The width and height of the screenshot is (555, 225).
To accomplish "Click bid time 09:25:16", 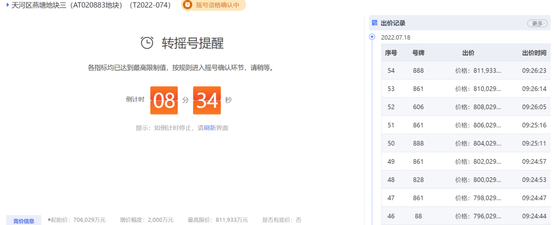I will click(x=534, y=125).
